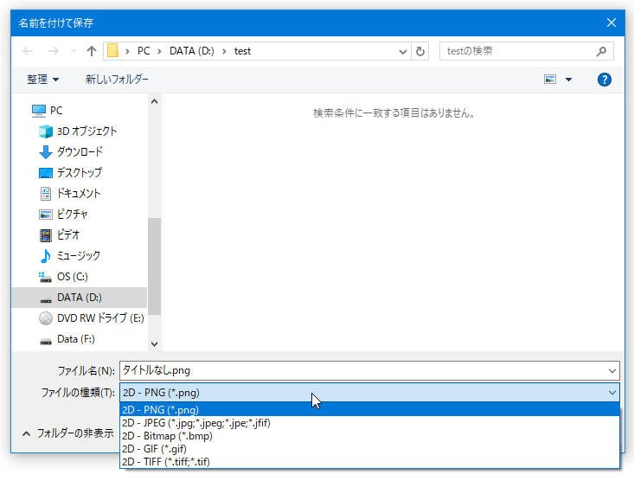Viewport: 634px width, 481px height.
Task: Choose 2D - TIFF file type option
Action: (x=370, y=462)
